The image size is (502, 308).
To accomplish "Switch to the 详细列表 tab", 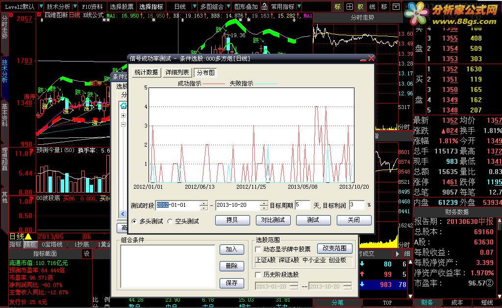I will [176, 72].
